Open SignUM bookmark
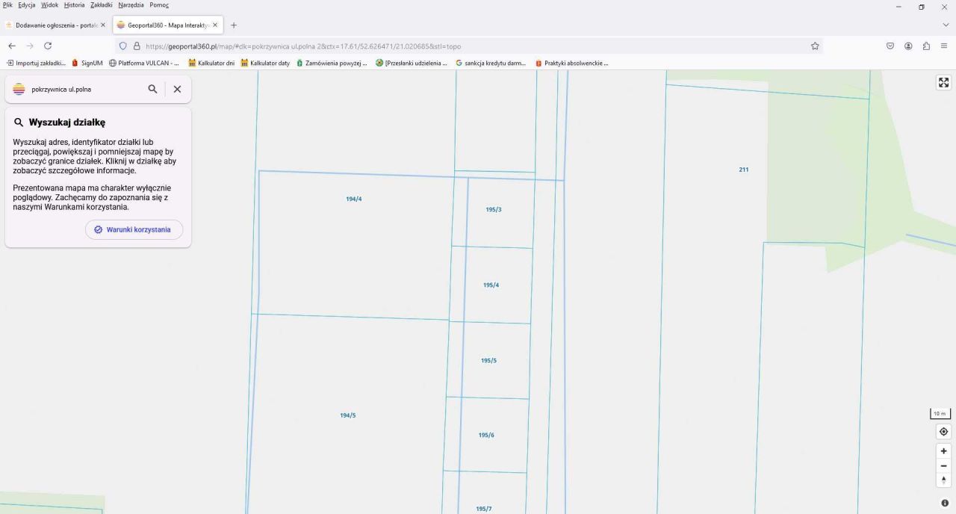956x514 pixels. [87, 63]
